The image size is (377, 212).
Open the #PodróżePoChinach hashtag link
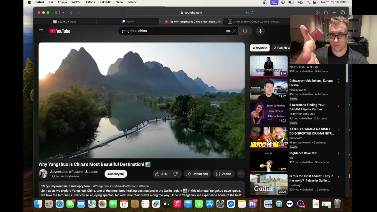click(x=124, y=186)
